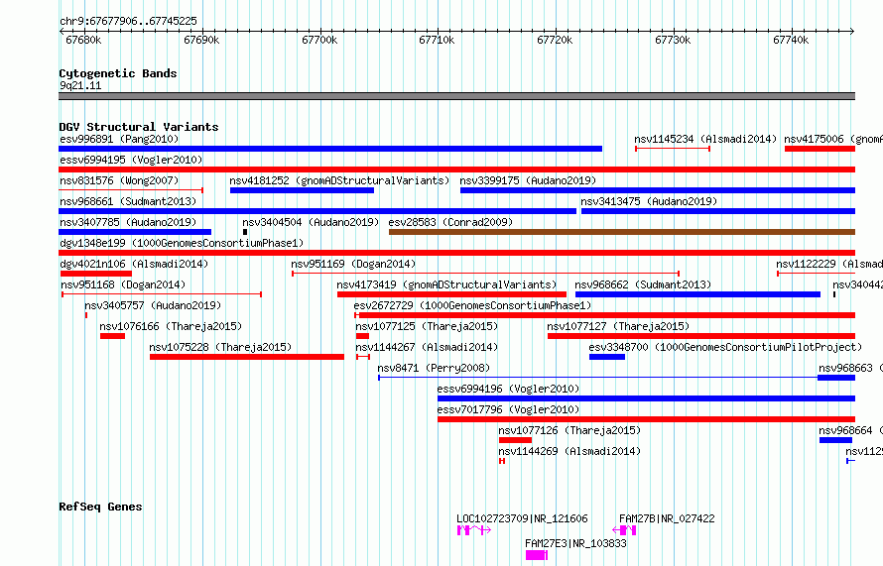
Task: Open the nsv968663 variant label
Action: (x=850, y=368)
